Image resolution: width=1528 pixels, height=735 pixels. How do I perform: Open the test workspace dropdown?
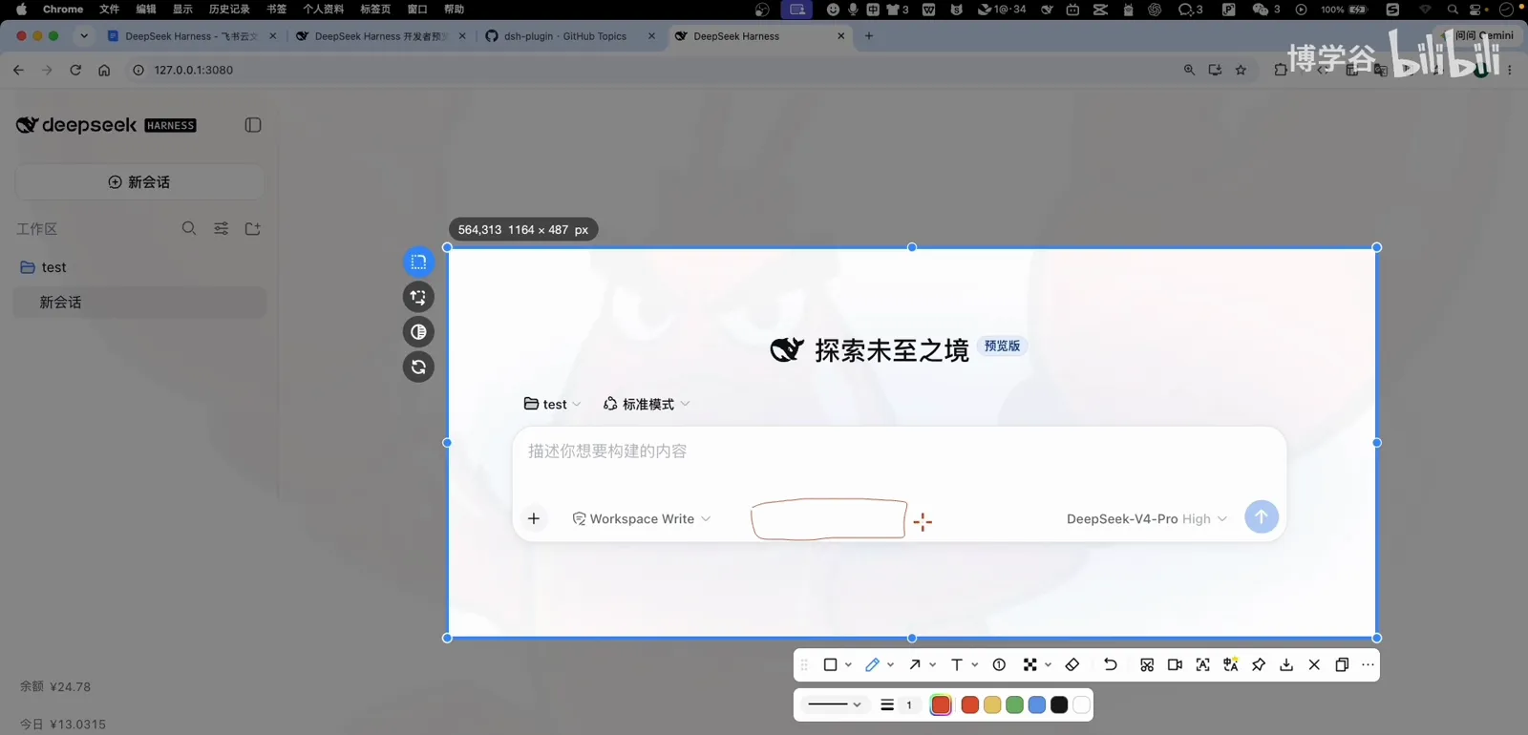[552, 404]
